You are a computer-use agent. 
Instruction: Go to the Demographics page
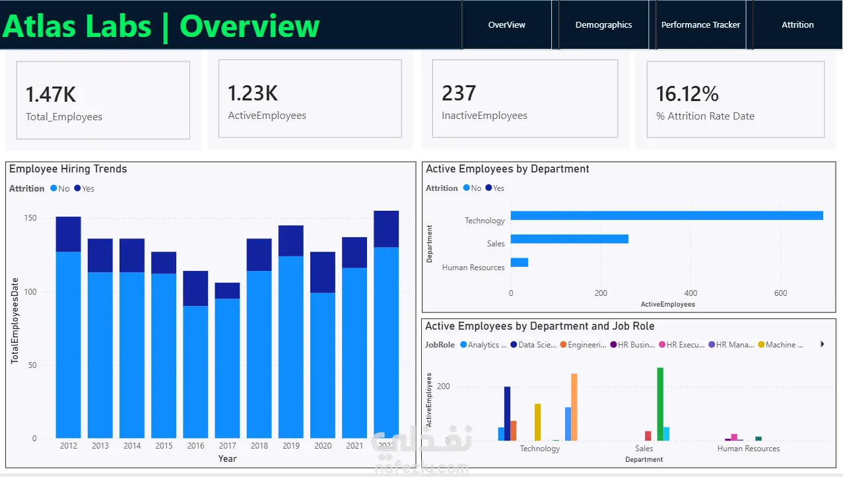coord(603,25)
